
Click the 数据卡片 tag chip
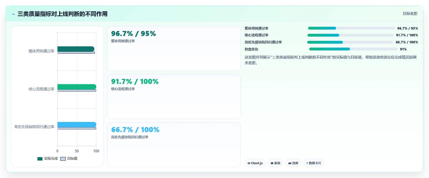pos(314,163)
